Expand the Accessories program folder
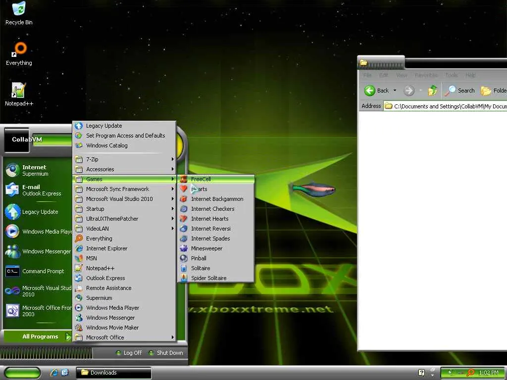This screenshot has width=507, height=380. click(x=124, y=169)
